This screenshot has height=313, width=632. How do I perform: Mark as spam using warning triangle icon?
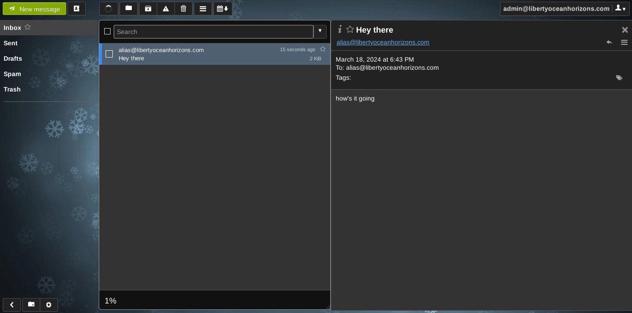click(x=166, y=9)
